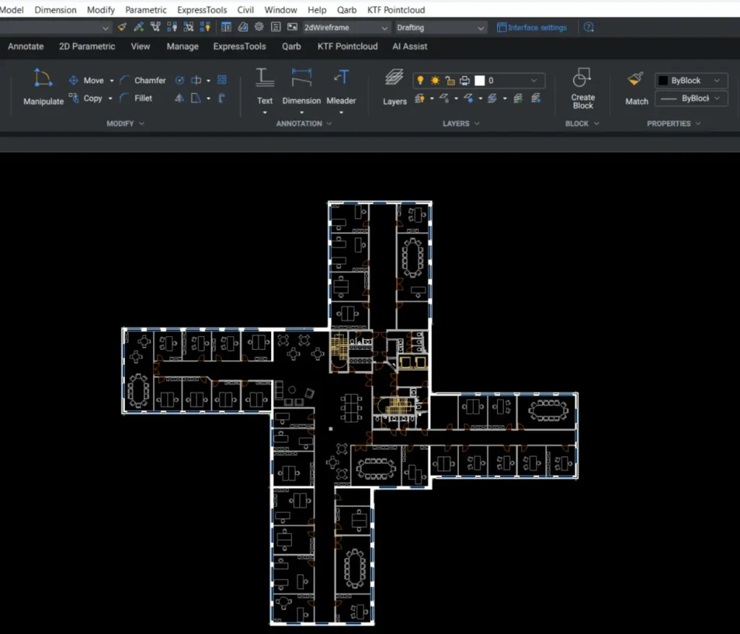Click the help question mark icon
The image size is (740, 634).
click(589, 27)
